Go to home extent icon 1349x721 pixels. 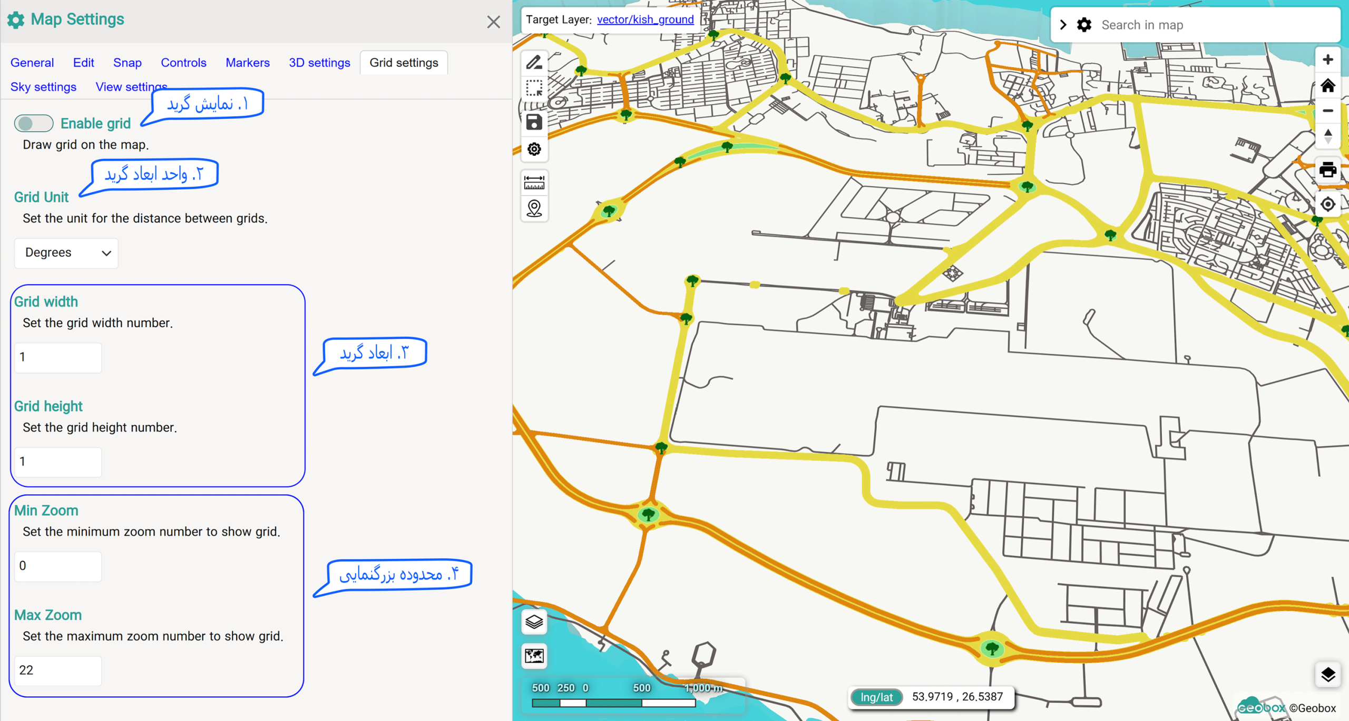(1327, 85)
